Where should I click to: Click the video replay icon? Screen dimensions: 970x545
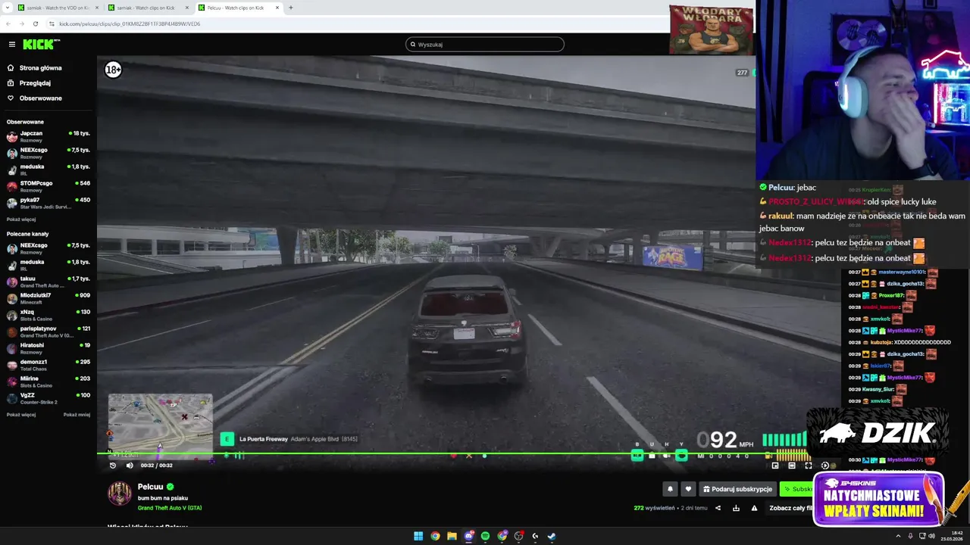[x=113, y=466]
